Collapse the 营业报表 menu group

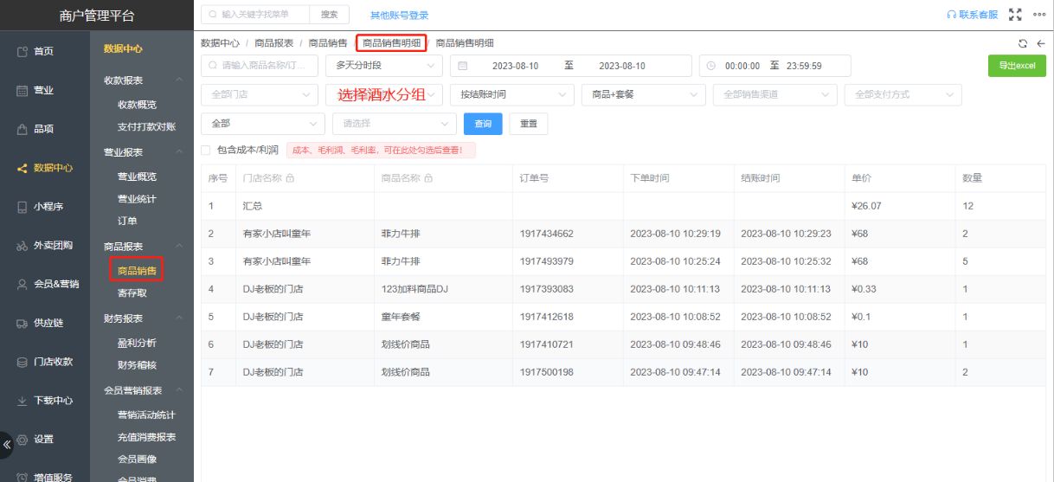point(180,152)
